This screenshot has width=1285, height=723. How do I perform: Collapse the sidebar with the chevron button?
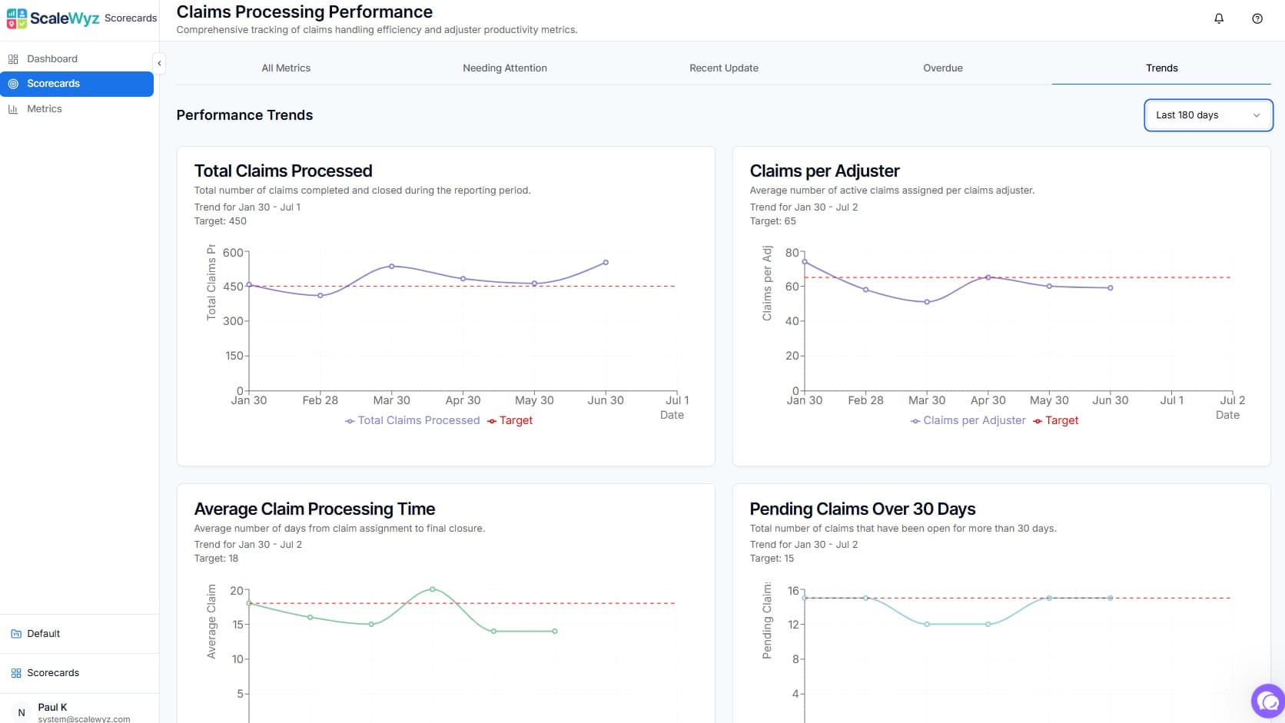(159, 63)
